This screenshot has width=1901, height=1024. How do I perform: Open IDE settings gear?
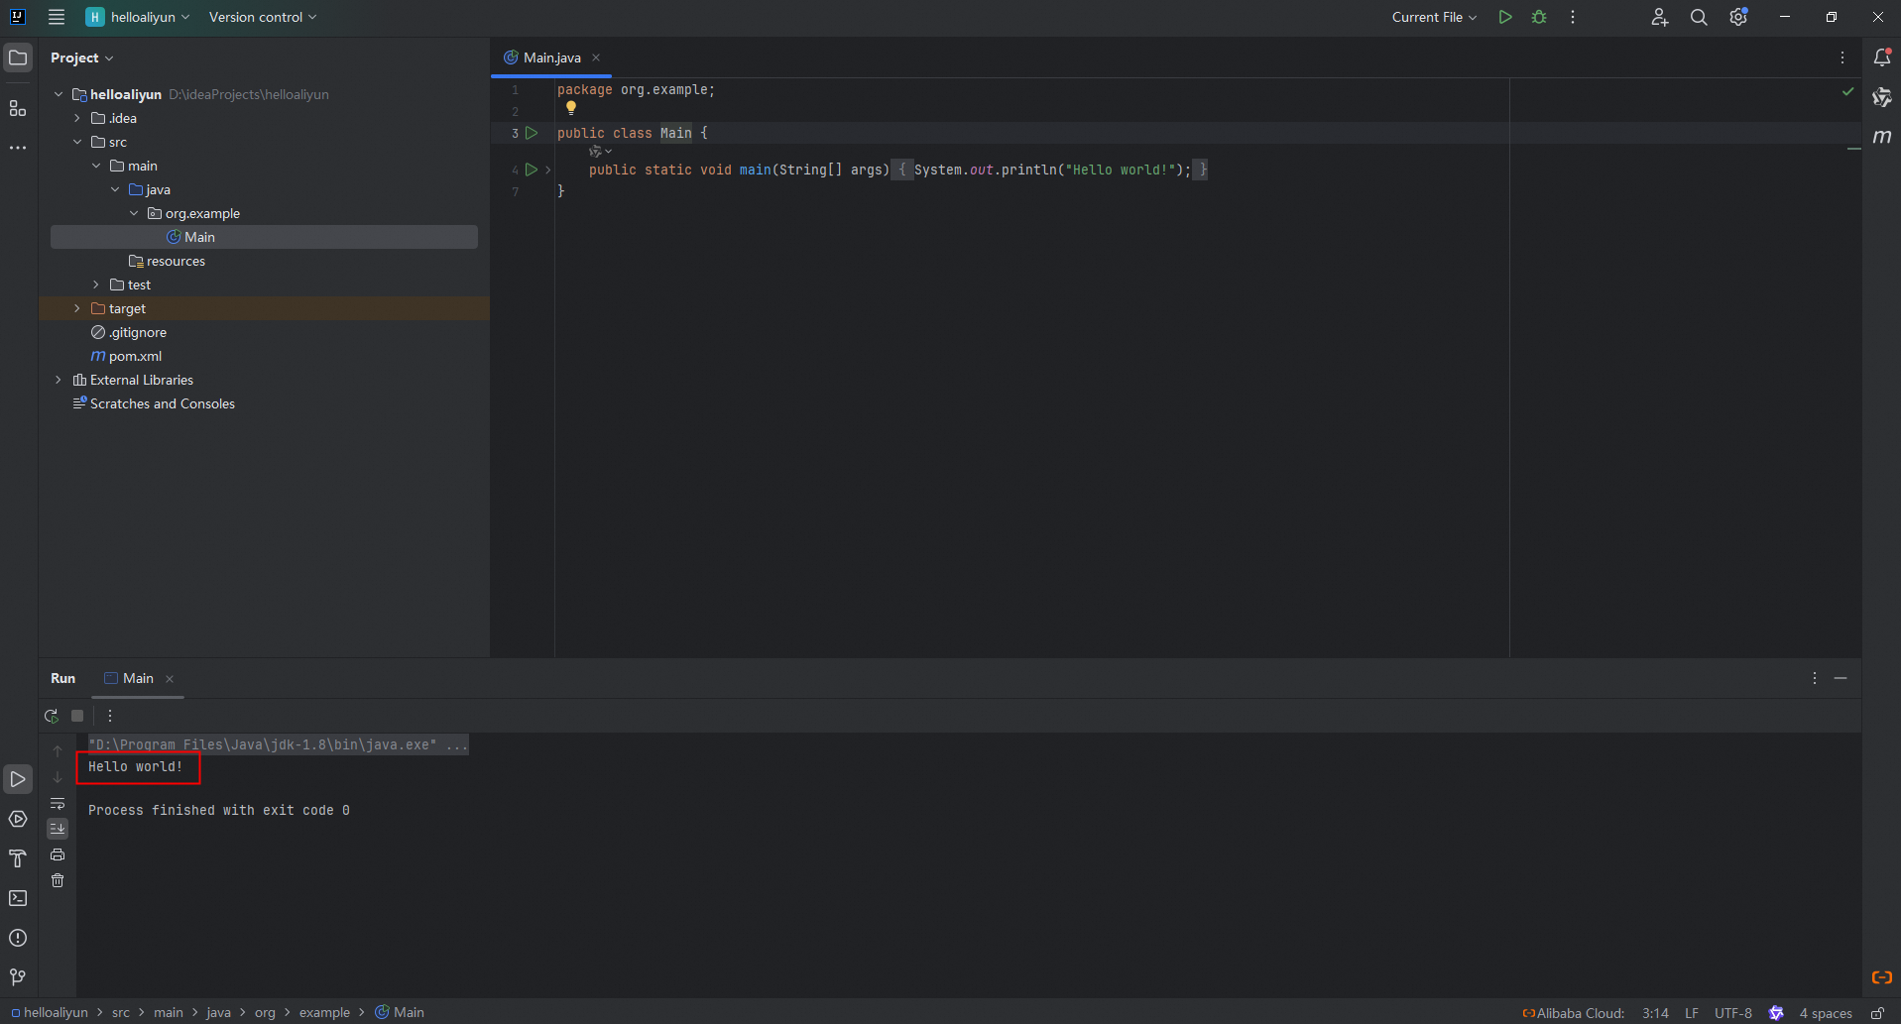click(x=1738, y=17)
